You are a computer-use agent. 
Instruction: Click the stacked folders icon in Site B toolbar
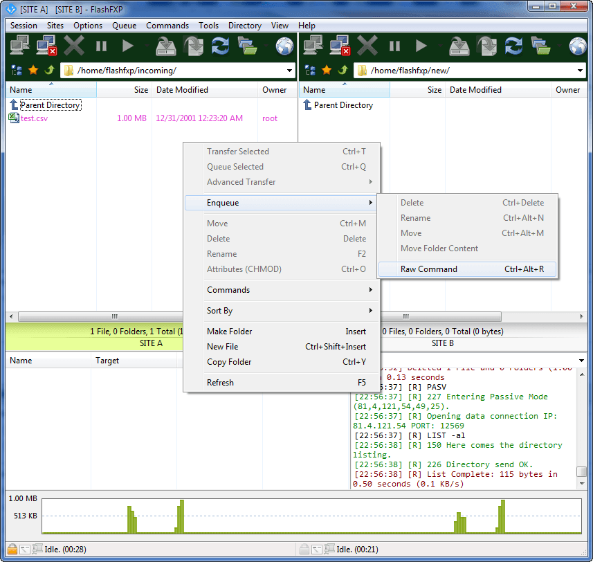click(x=541, y=46)
